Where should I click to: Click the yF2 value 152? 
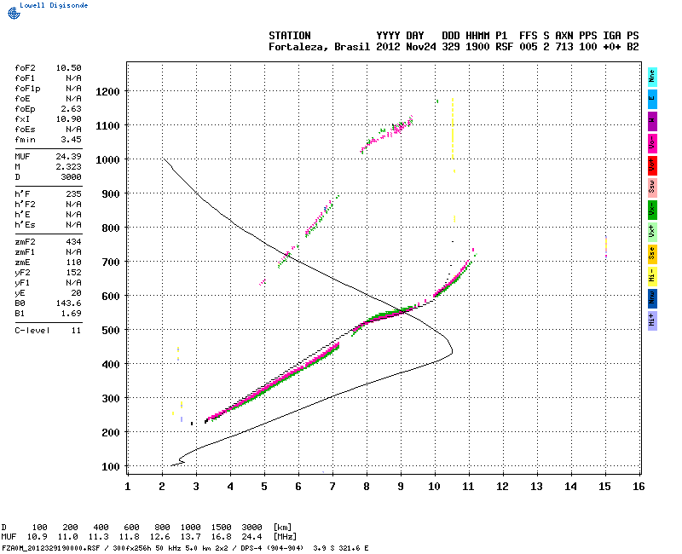(x=73, y=273)
